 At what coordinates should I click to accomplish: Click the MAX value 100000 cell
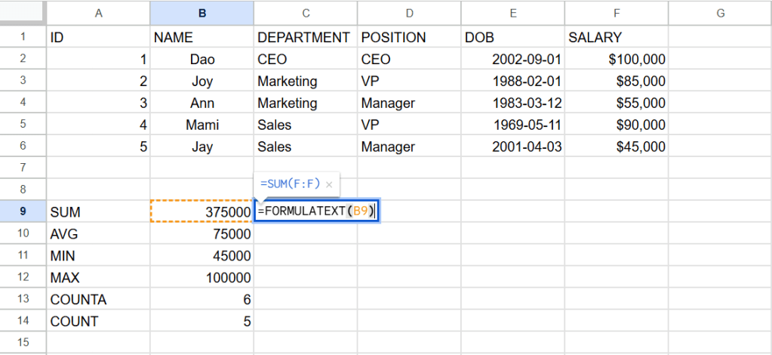201,278
